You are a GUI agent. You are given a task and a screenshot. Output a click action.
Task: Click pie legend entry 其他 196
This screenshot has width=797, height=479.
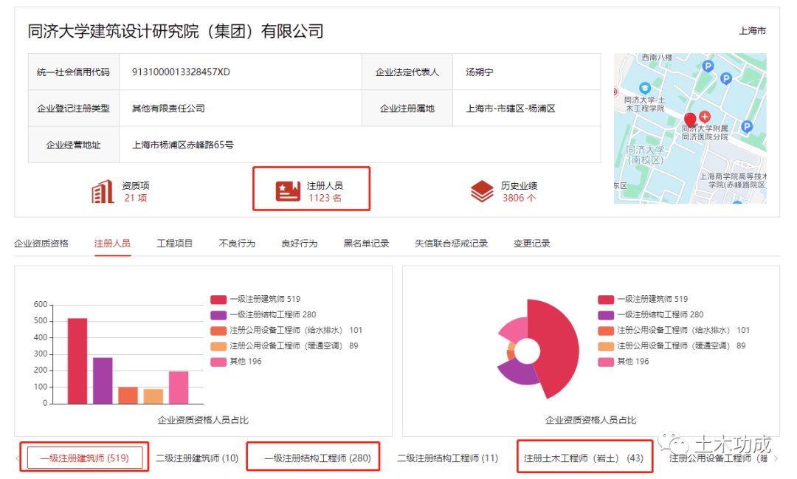click(624, 362)
